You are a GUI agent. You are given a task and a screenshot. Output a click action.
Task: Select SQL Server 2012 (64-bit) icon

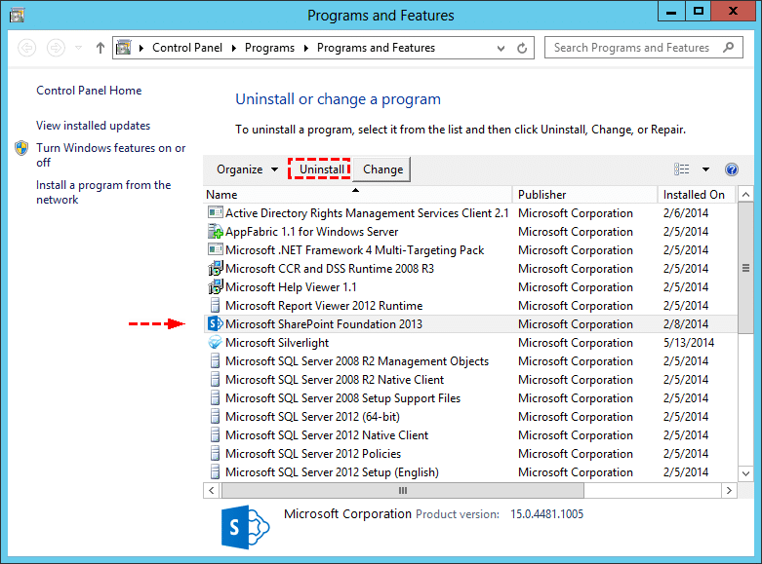(x=215, y=417)
